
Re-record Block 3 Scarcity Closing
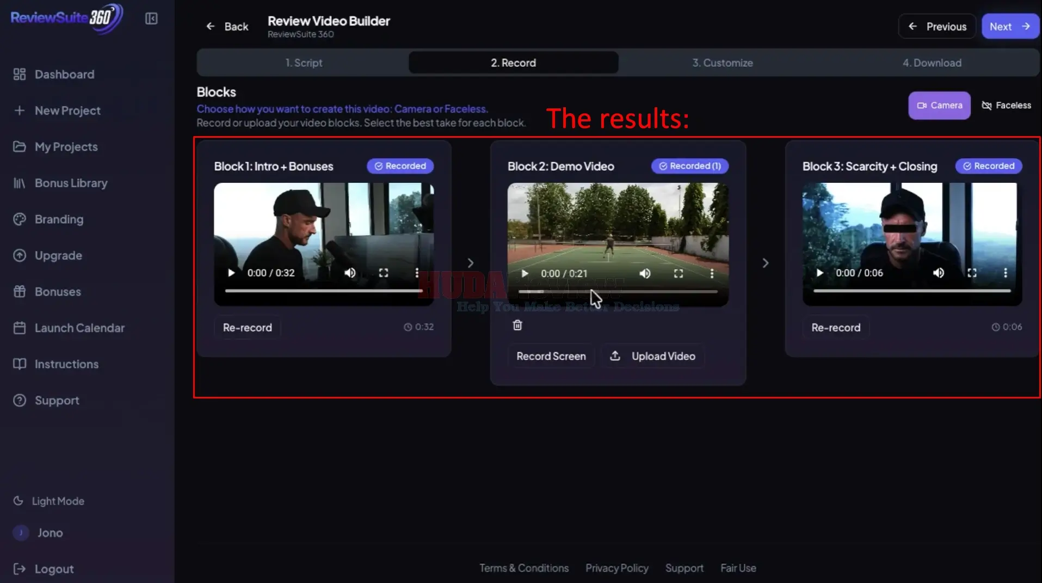(x=835, y=327)
